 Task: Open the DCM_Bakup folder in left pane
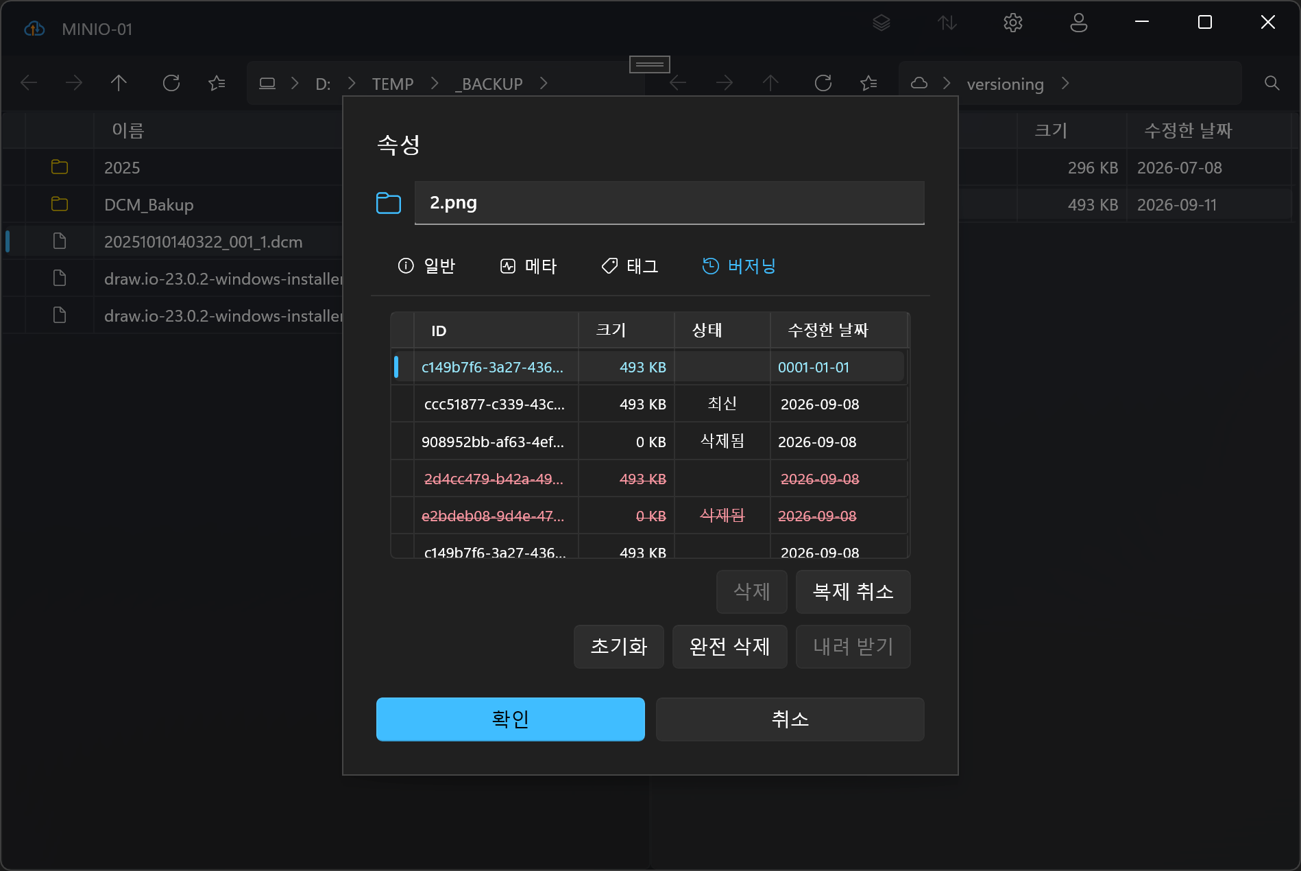coord(149,205)
